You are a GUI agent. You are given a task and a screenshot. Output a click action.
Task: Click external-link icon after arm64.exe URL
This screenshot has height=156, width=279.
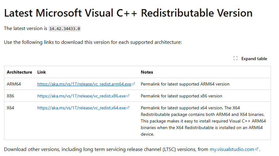pos(134,84)
